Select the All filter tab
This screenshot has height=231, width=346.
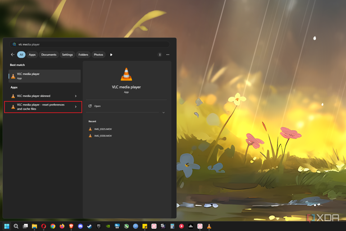coord(21,55)
